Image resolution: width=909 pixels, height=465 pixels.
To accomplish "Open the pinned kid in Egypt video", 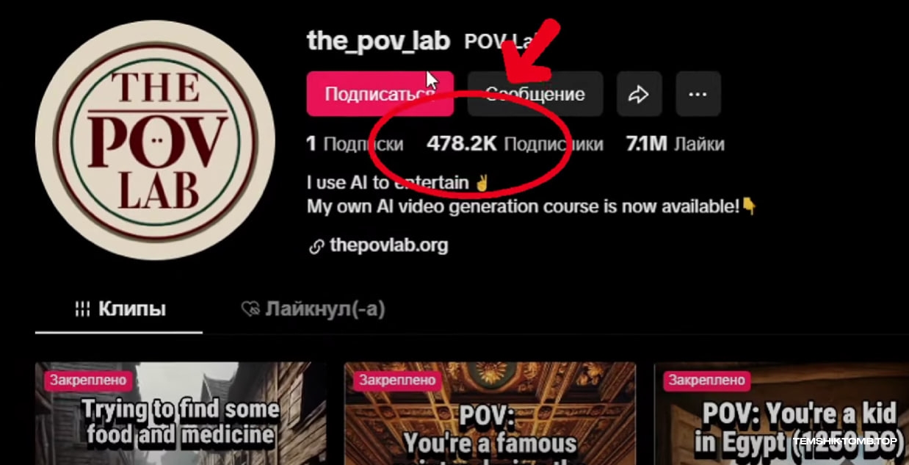I will (x=781, y=413).
